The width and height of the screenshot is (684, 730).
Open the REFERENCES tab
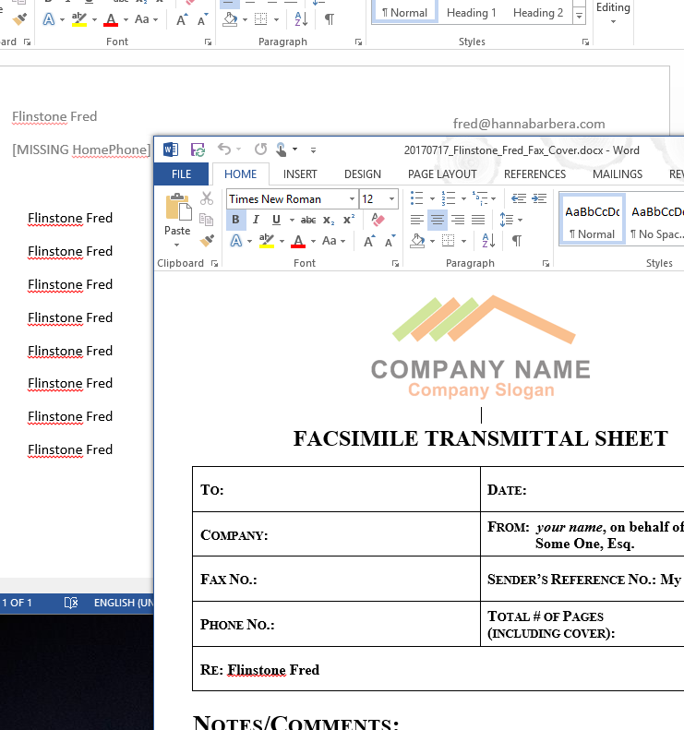coord(534,174)
